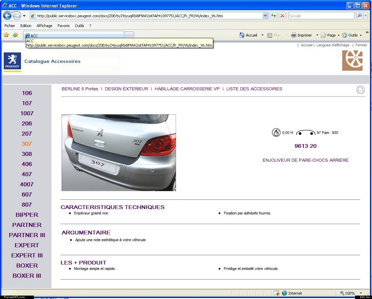Click the Langues d'affichage link
Image resolution: width=372 pixels, height=299 pixels.
click(333, 45)
